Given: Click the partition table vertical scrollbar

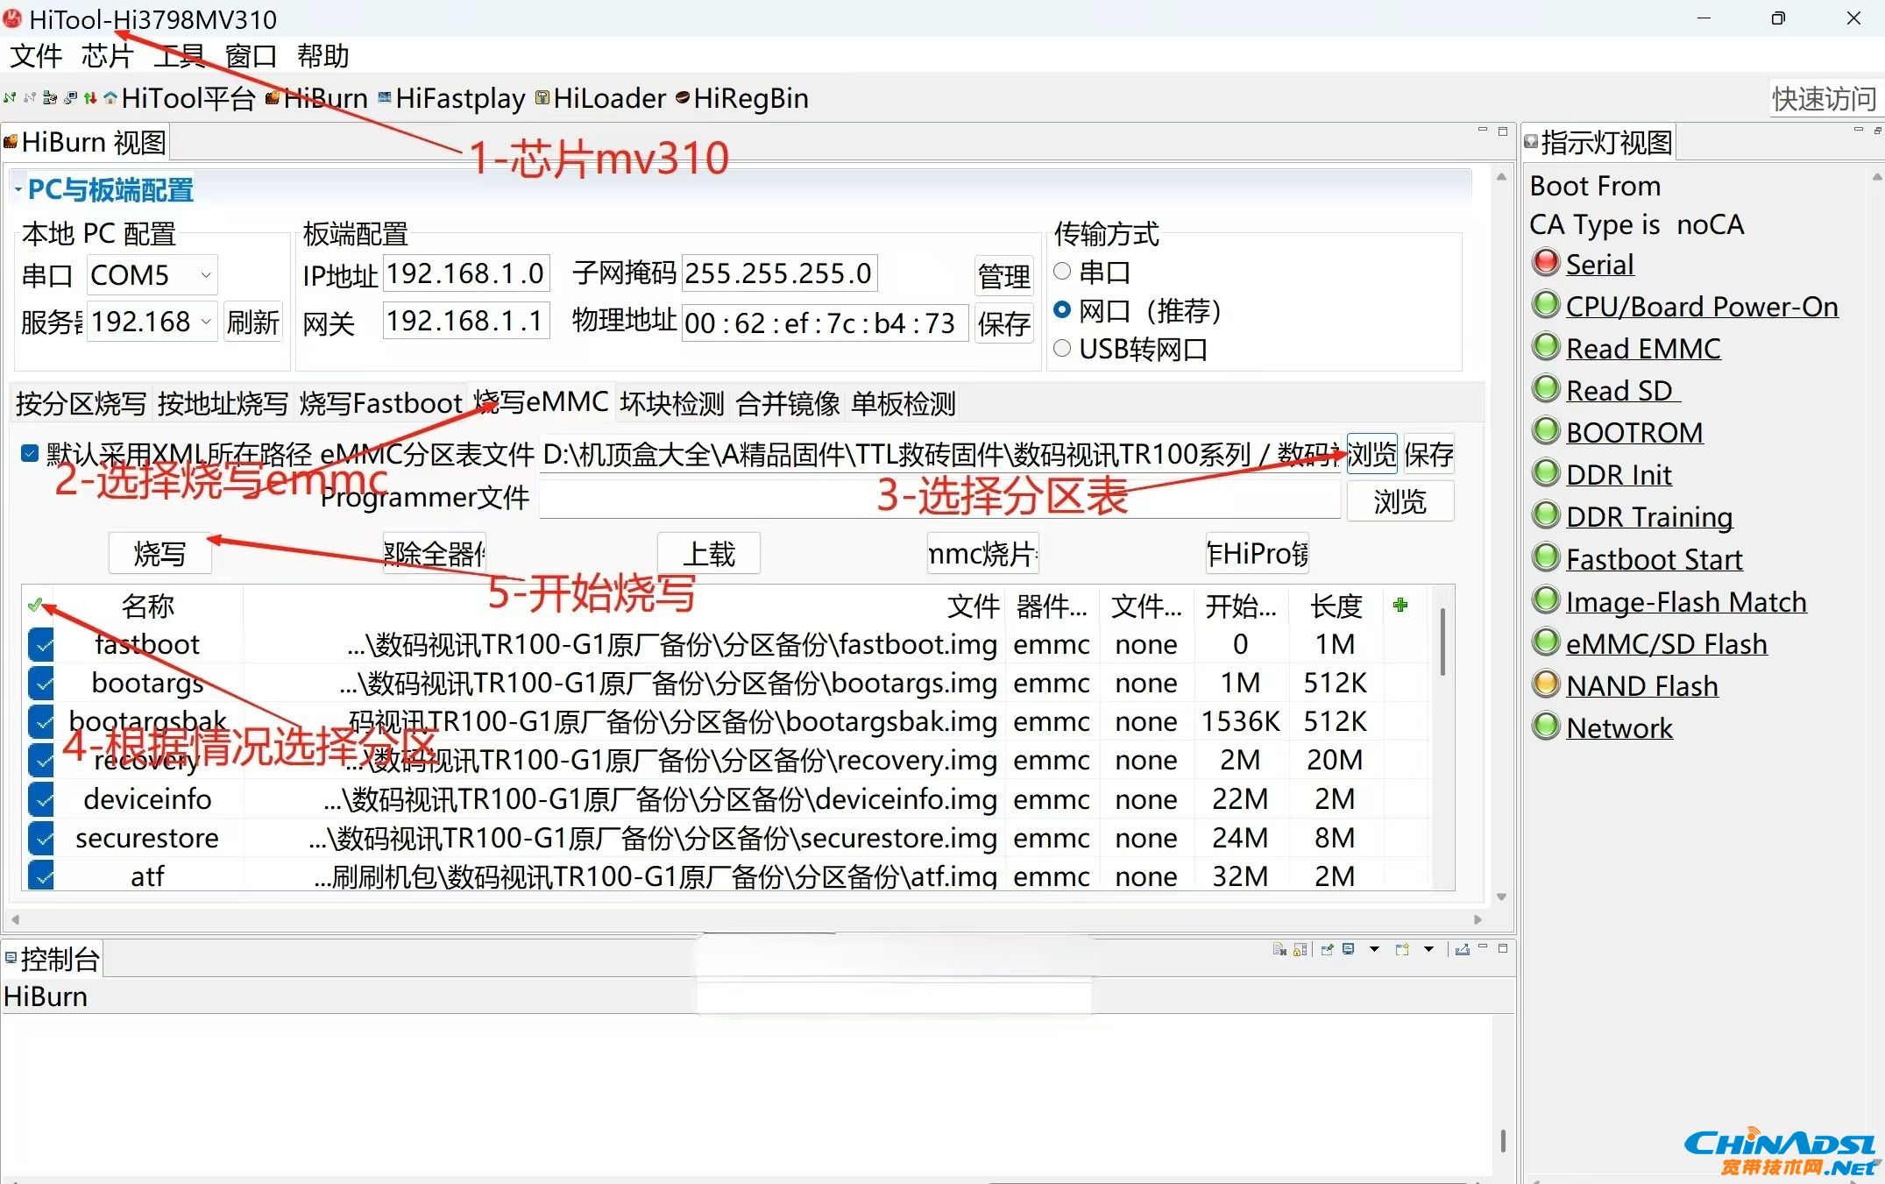Looking at the screenshot, I should tap(1442, 642).
